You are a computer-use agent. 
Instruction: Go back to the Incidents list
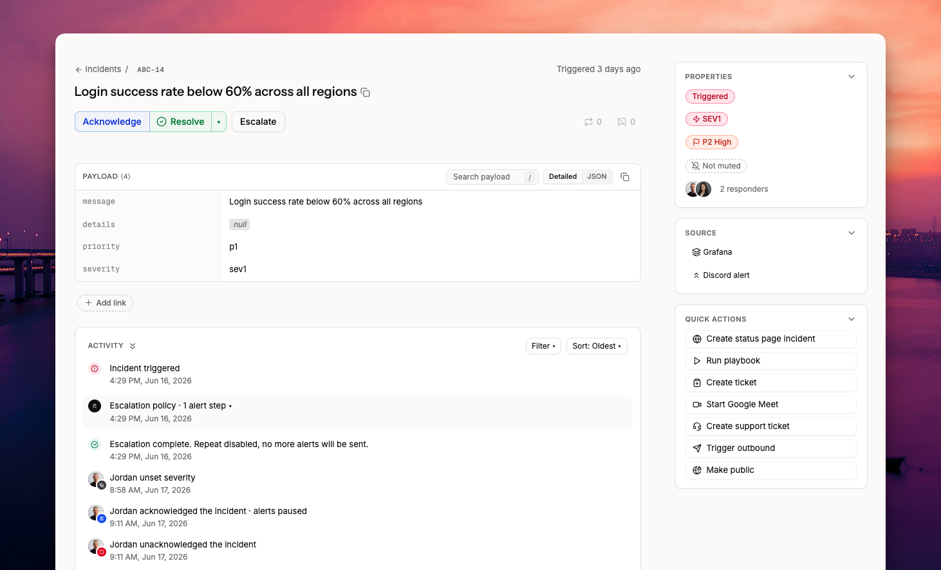[x=98, y=69]
